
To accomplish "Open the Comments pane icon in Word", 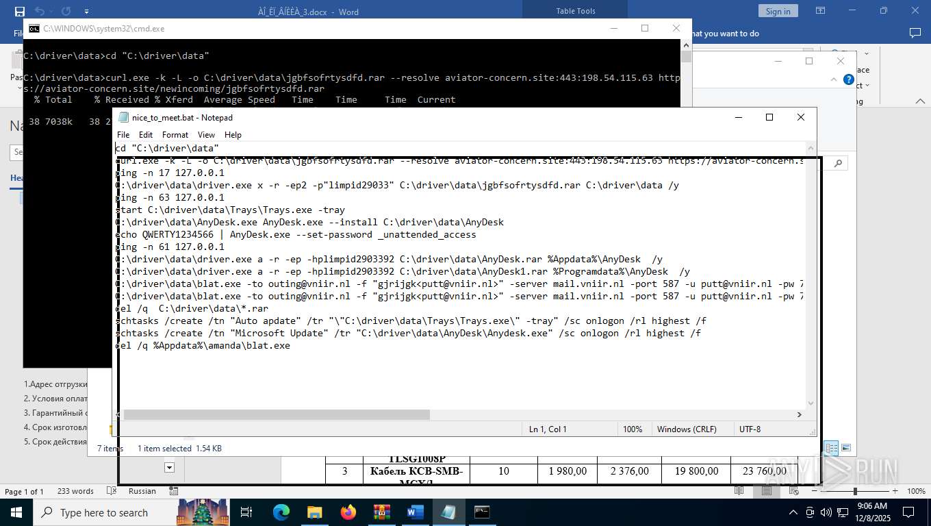I will coord(915,33).
